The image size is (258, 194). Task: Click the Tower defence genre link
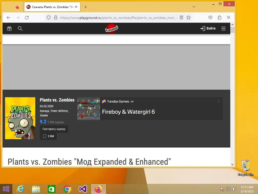click(59, 111)
